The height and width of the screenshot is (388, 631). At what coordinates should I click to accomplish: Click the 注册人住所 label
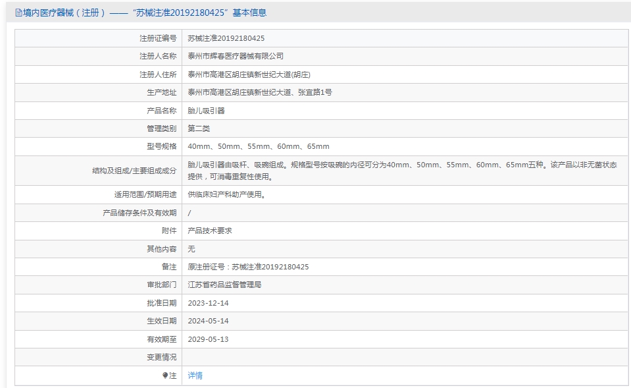click(x=158, y=74)
